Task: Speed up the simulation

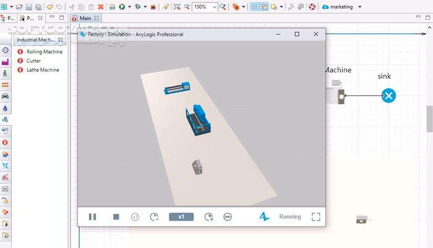Action: click(x=209, y=217)
